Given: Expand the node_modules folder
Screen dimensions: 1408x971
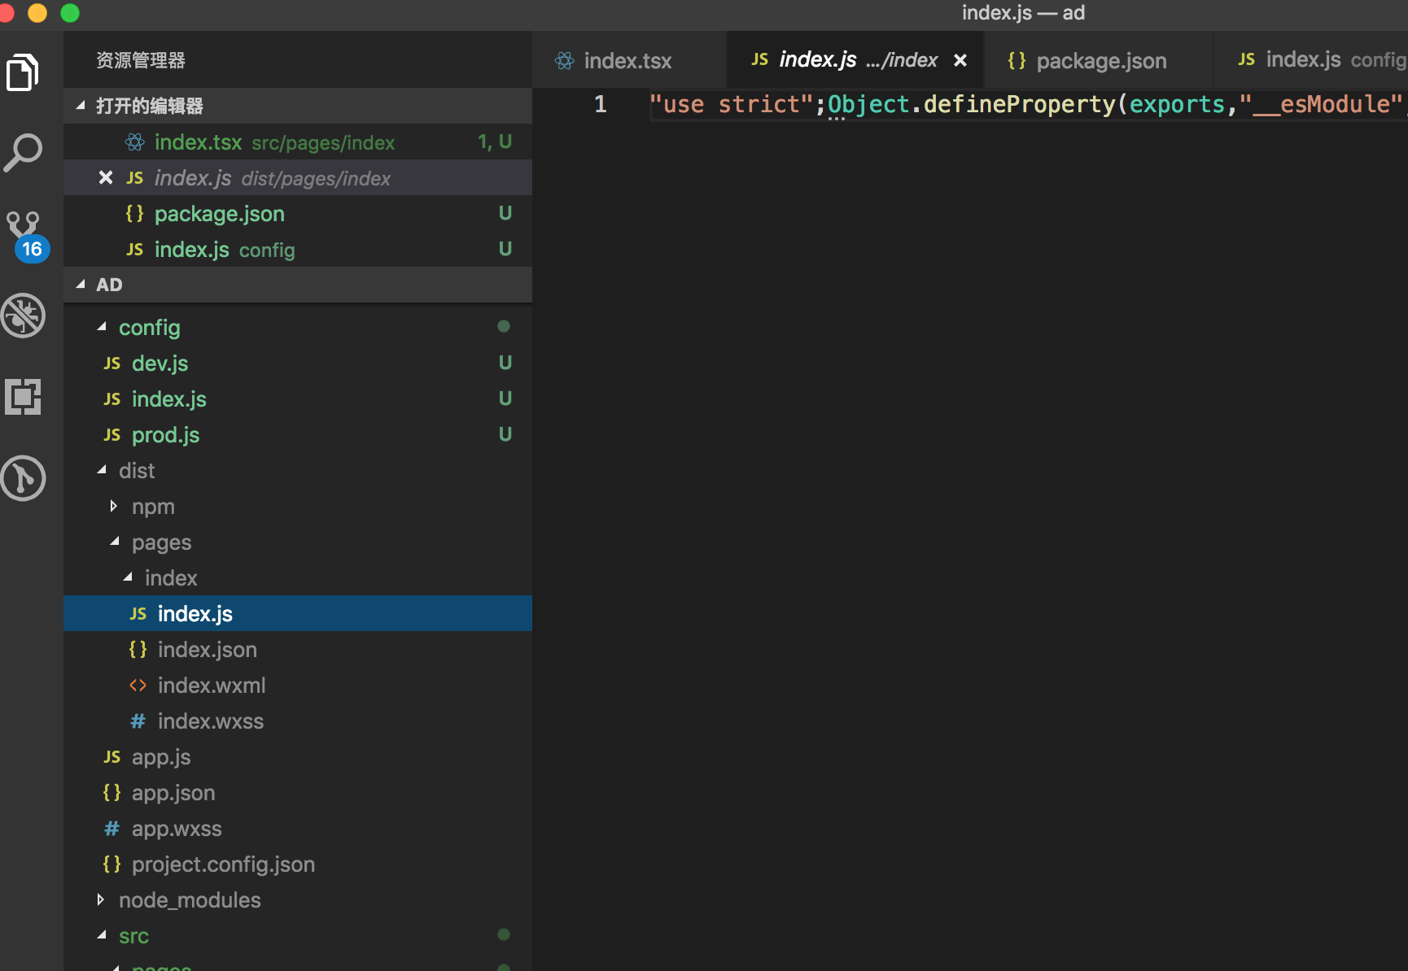Looking at the screenshot, I should tap(101, 899).
